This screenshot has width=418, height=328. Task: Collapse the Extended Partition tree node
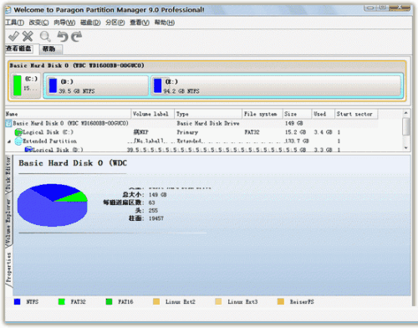[x=9, y=141]
